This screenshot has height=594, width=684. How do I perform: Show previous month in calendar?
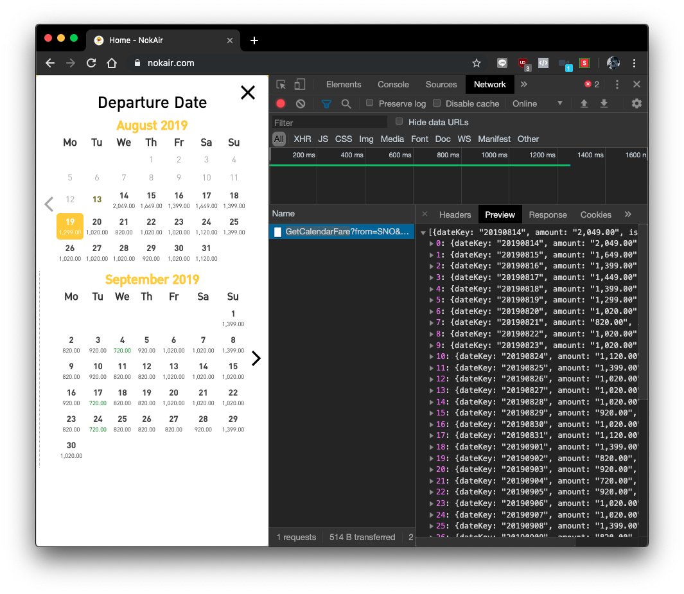(49, 204)
